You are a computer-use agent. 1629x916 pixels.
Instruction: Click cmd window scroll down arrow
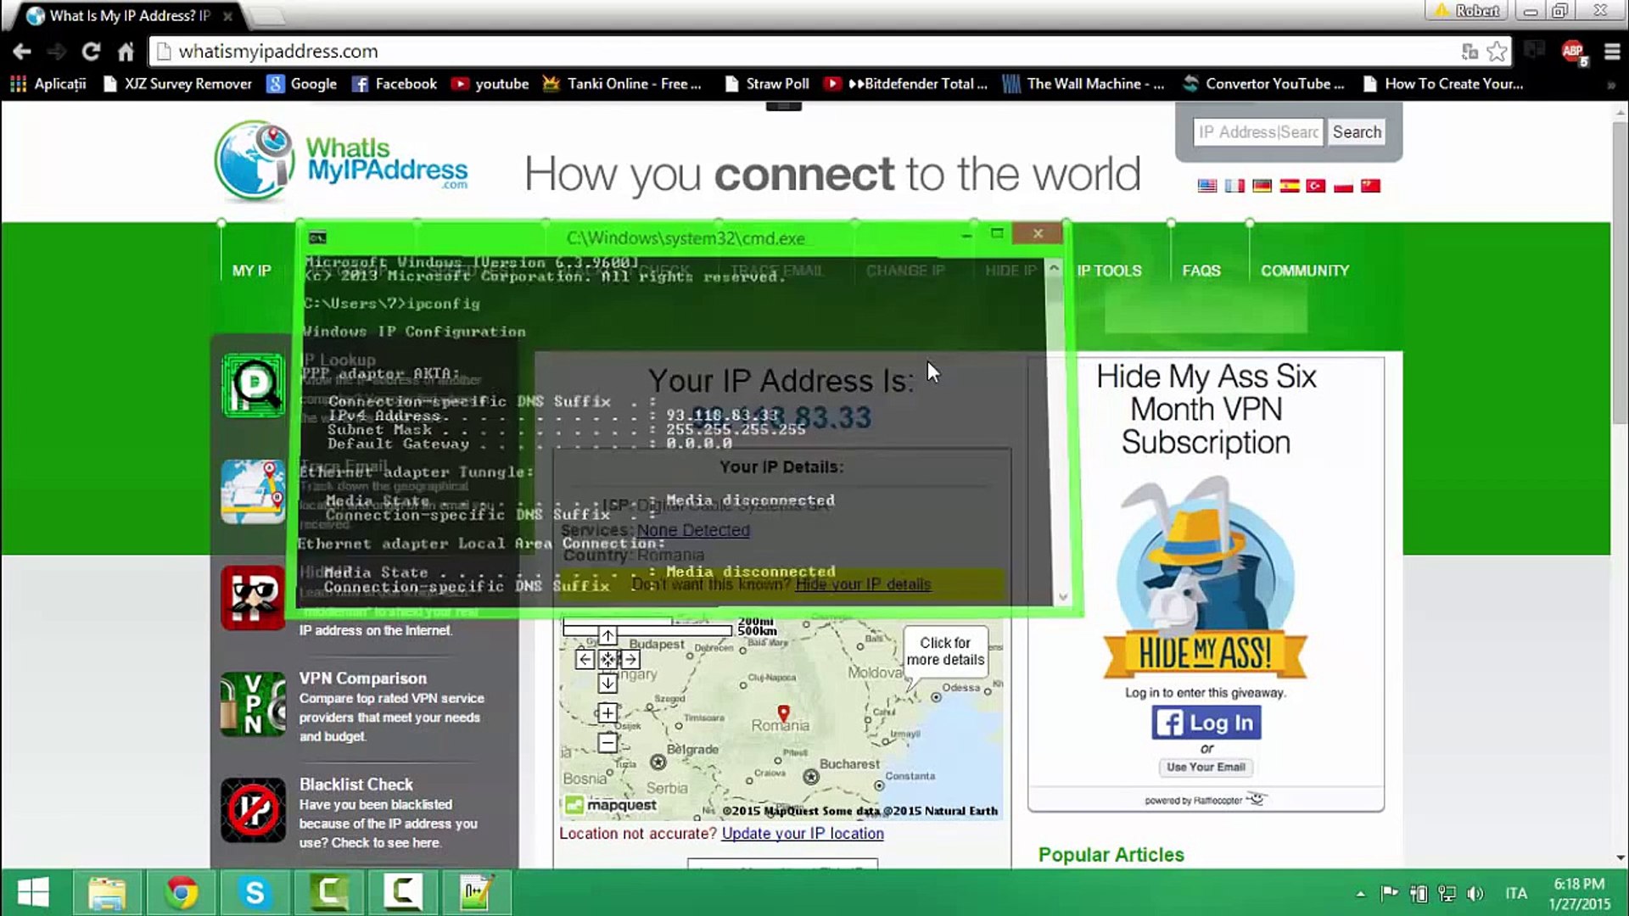[1061, 597]
